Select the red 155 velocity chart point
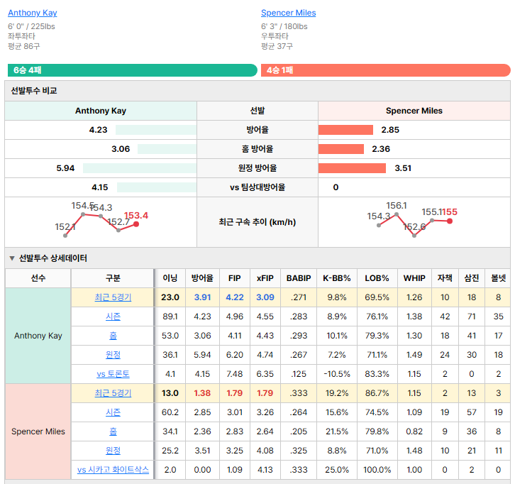The height and width of the screenshot is (484, 515). (x=450, y=221)
